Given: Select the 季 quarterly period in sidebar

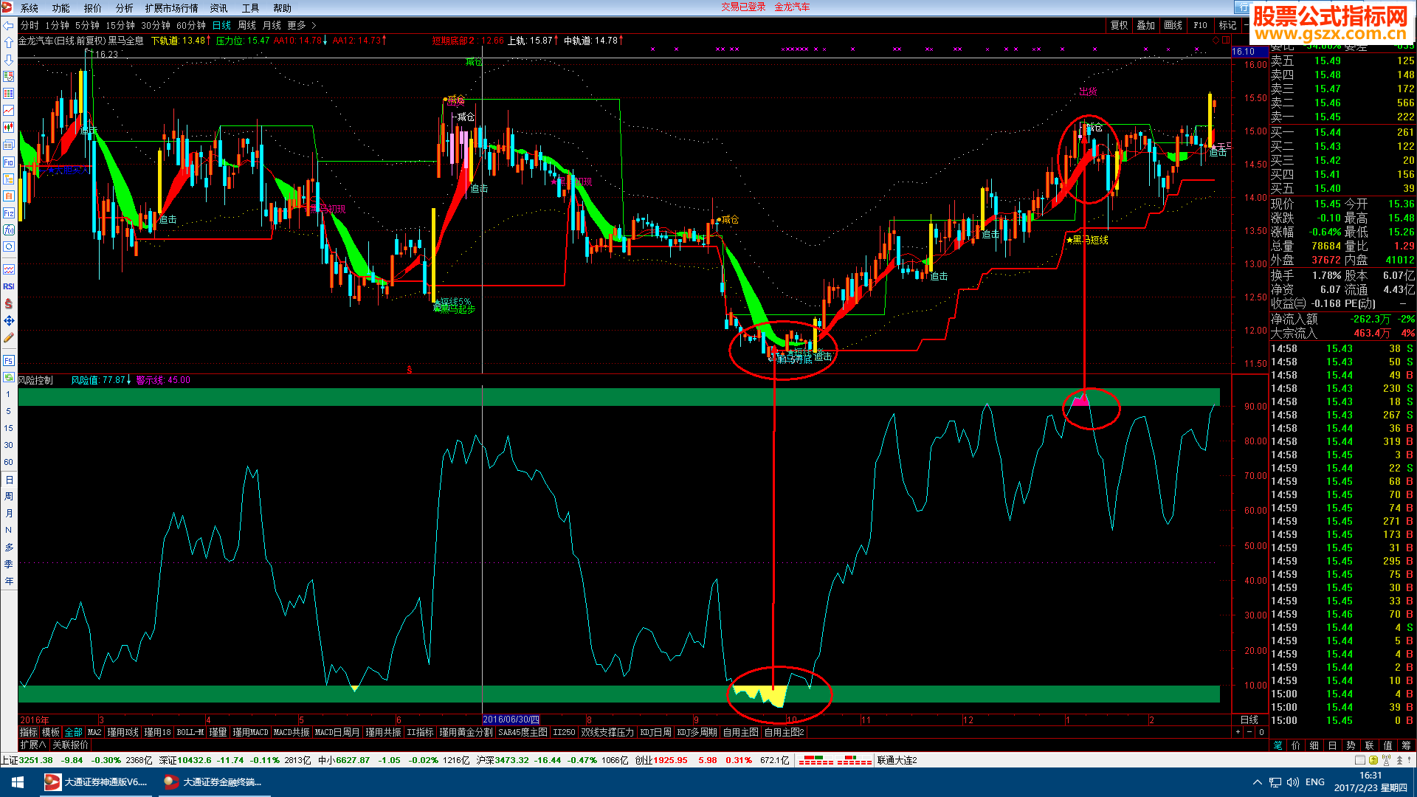Looking at the screenshot, I should [x=8, y=564].
